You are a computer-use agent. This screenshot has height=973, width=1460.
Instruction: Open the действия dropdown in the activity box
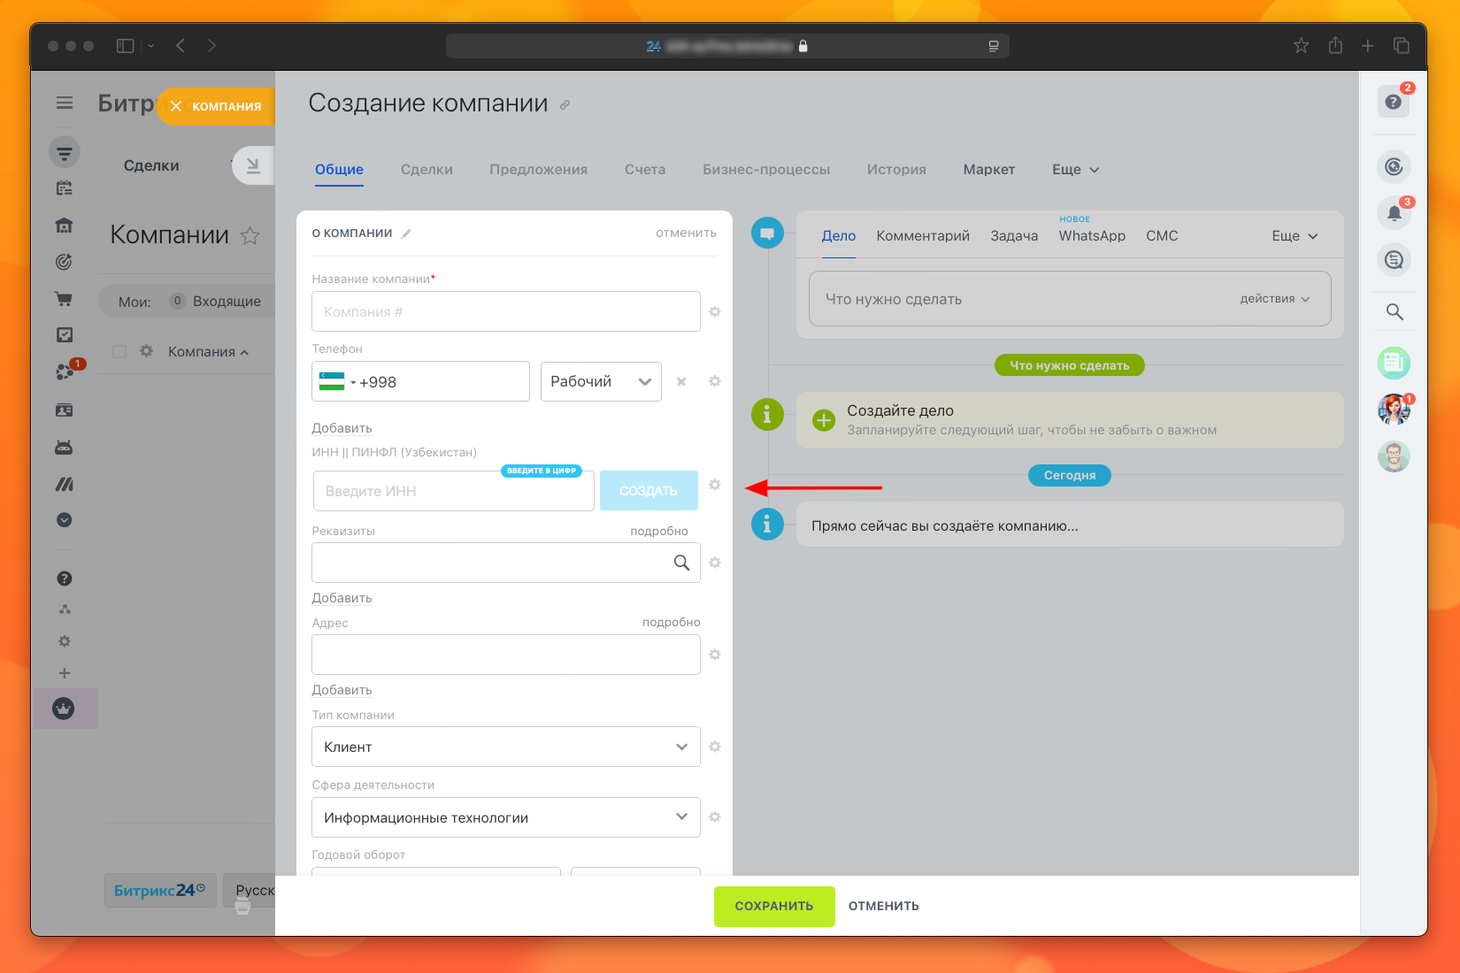click(1274, 299)
